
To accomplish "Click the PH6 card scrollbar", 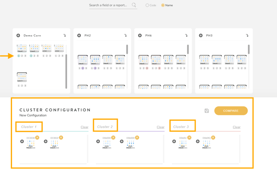I will coord(188,50).
